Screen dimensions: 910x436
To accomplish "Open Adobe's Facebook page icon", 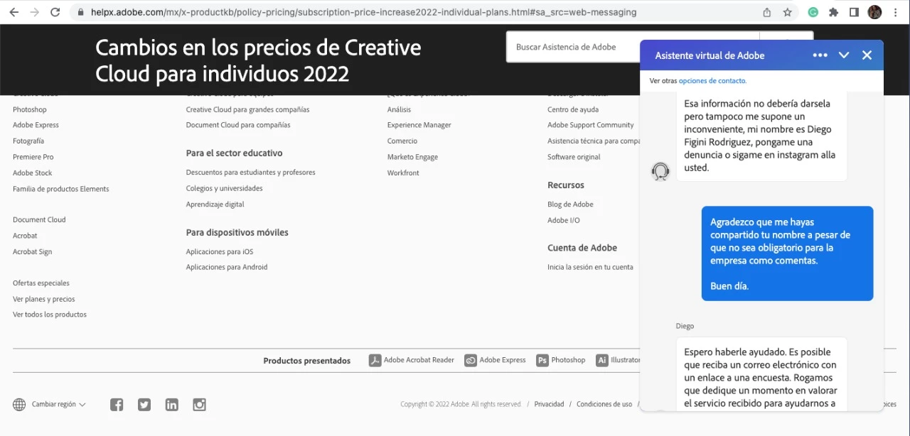I will [x=117, y=405].
